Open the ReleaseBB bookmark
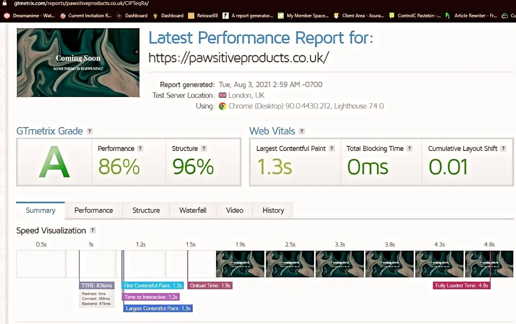Image resolution: width=516 pixels, height=324 pixels. click(203, 16)
